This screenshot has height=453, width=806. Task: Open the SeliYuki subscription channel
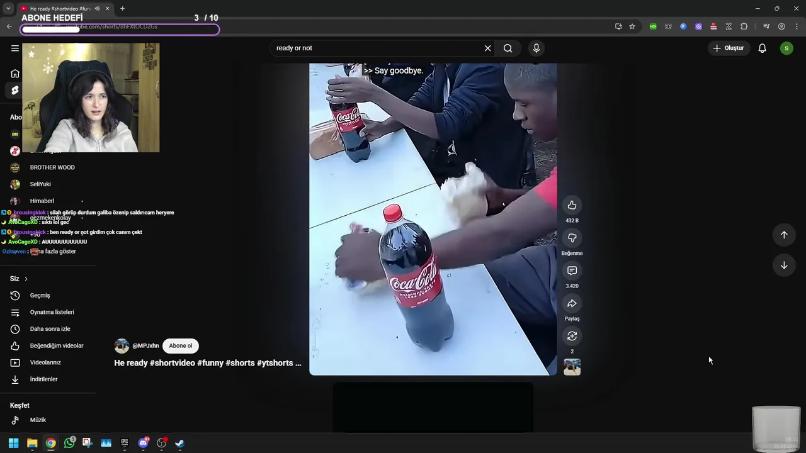48,184
